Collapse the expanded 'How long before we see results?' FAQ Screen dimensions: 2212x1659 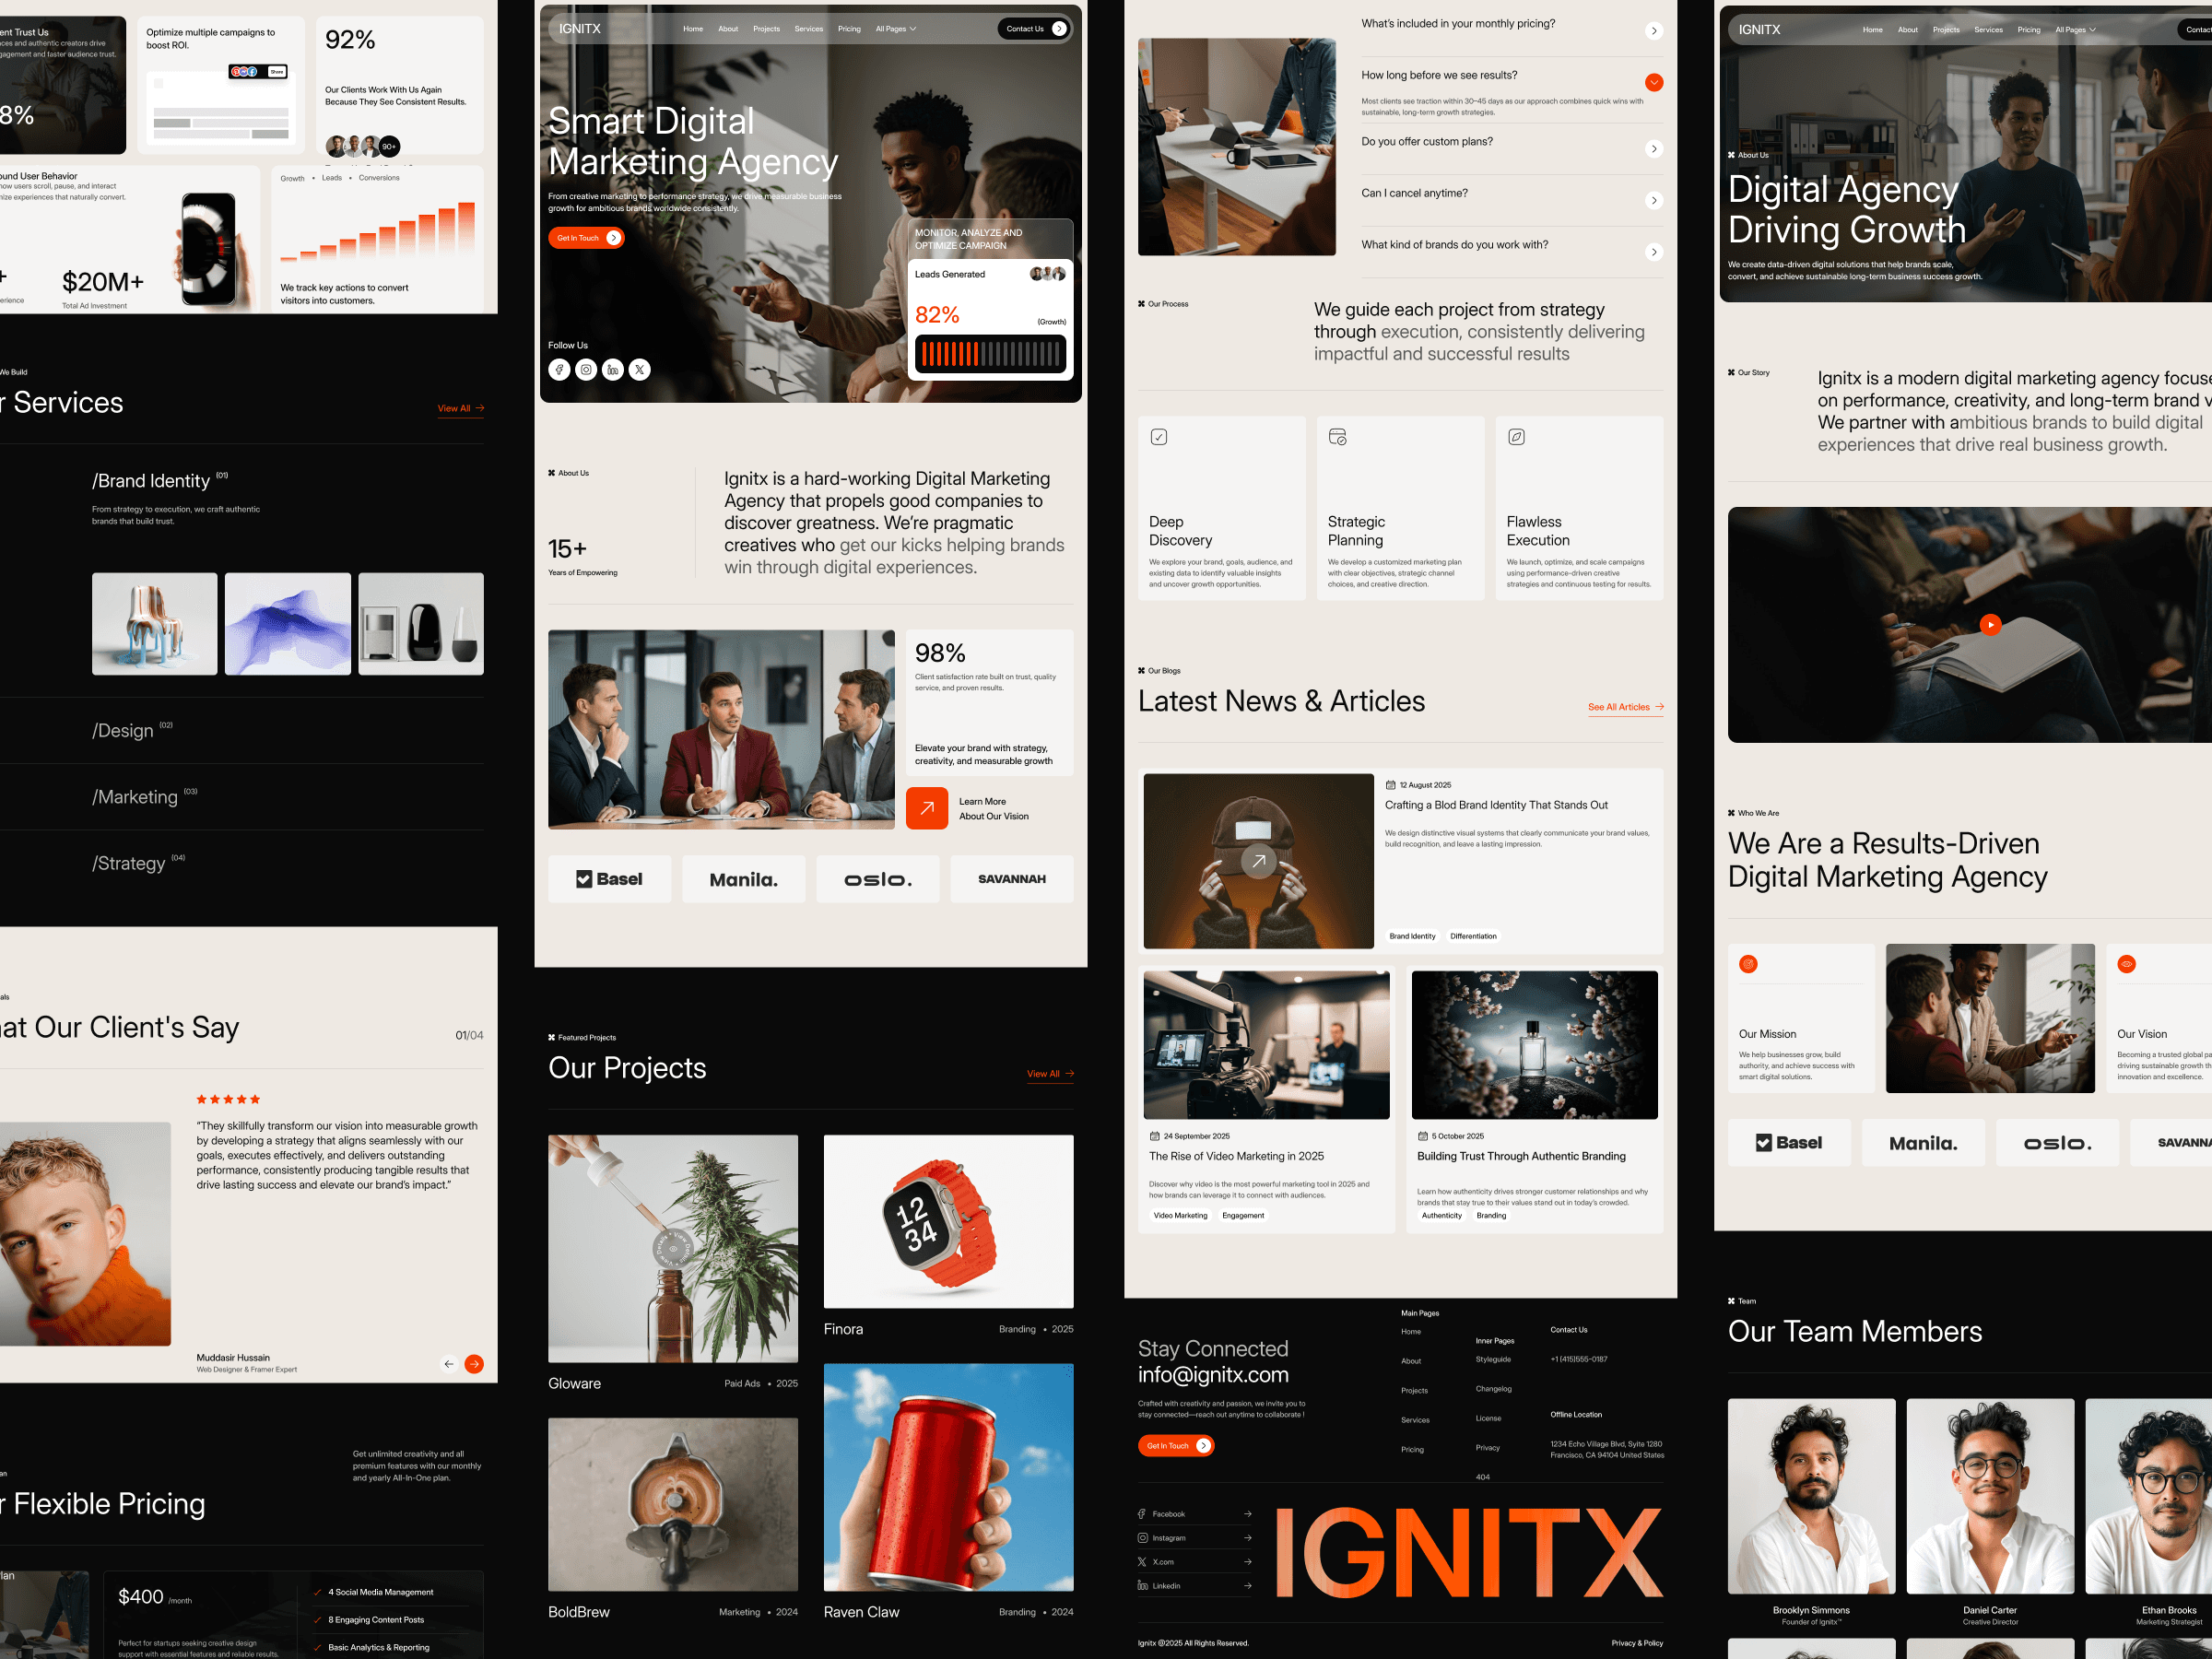coord(1655,82)
